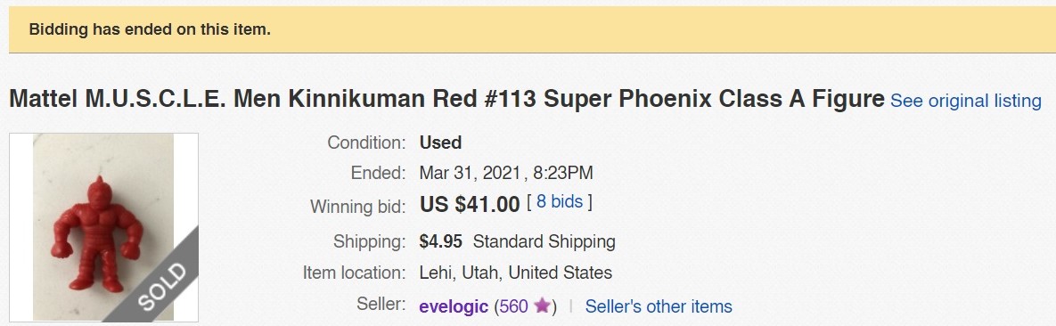
Task: Click the Winning bid label
Action: point(357,206)
